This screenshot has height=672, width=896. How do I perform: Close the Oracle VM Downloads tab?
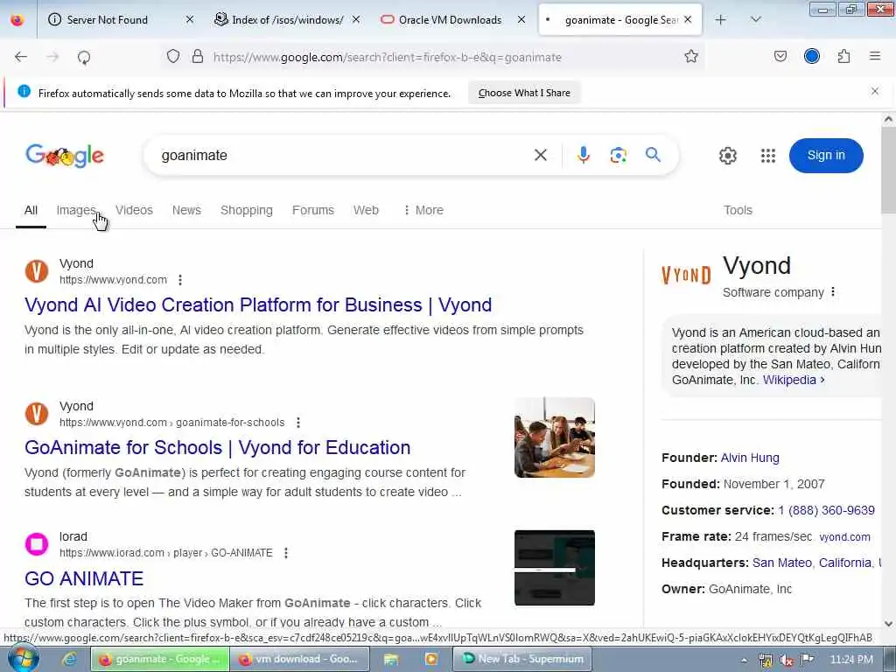coord(521,19)
